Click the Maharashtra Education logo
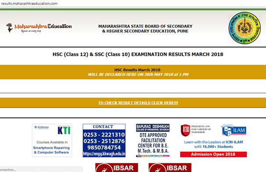The height and width of the screenshot is (172, 266). coord(39,28)
